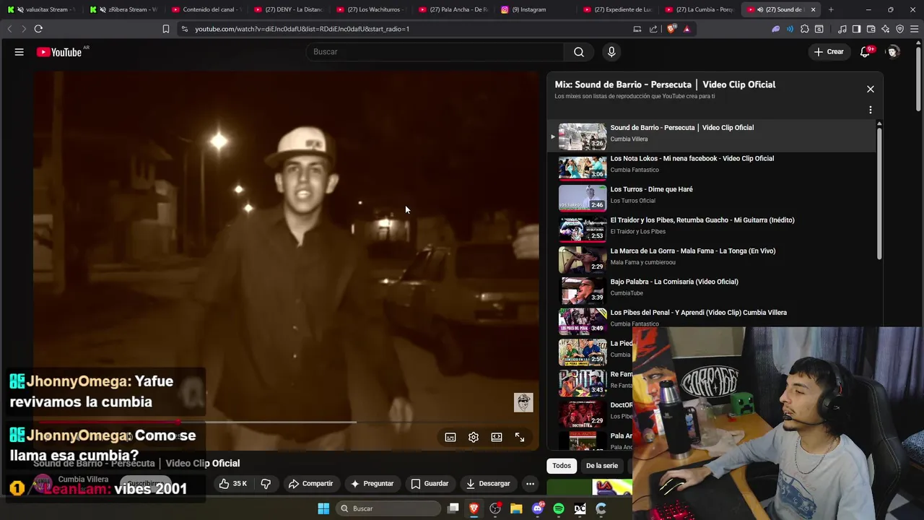Open the Brave Shields lion icon

tap(672, 29)
